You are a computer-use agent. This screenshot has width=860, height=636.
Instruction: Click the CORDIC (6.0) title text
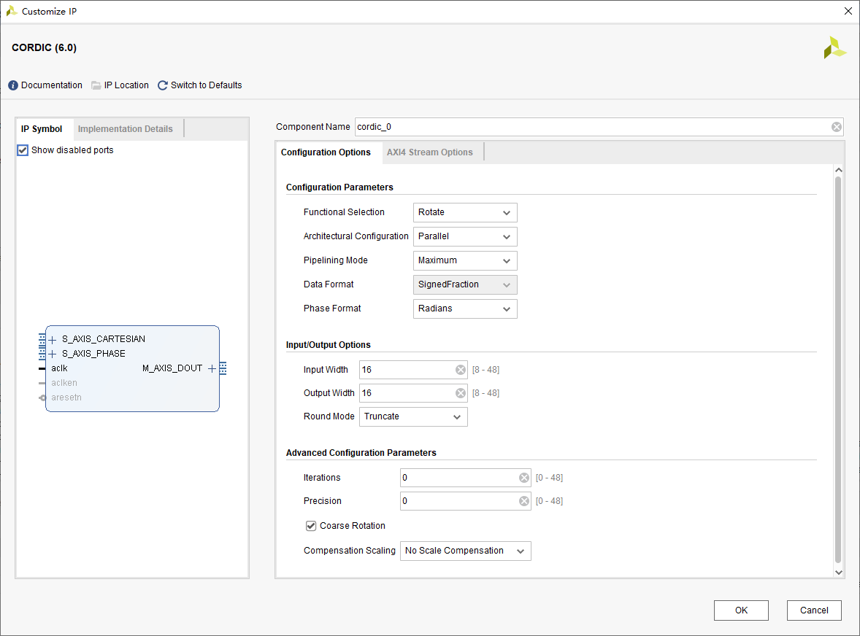(45, 47)
